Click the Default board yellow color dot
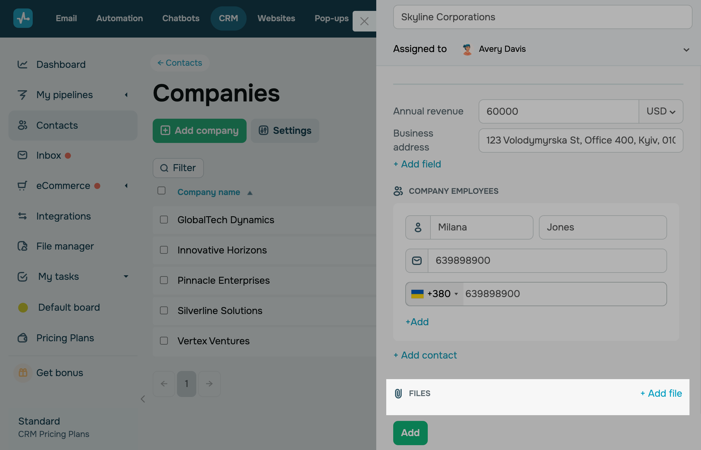 pyautogui.click(x=23, y=307)
